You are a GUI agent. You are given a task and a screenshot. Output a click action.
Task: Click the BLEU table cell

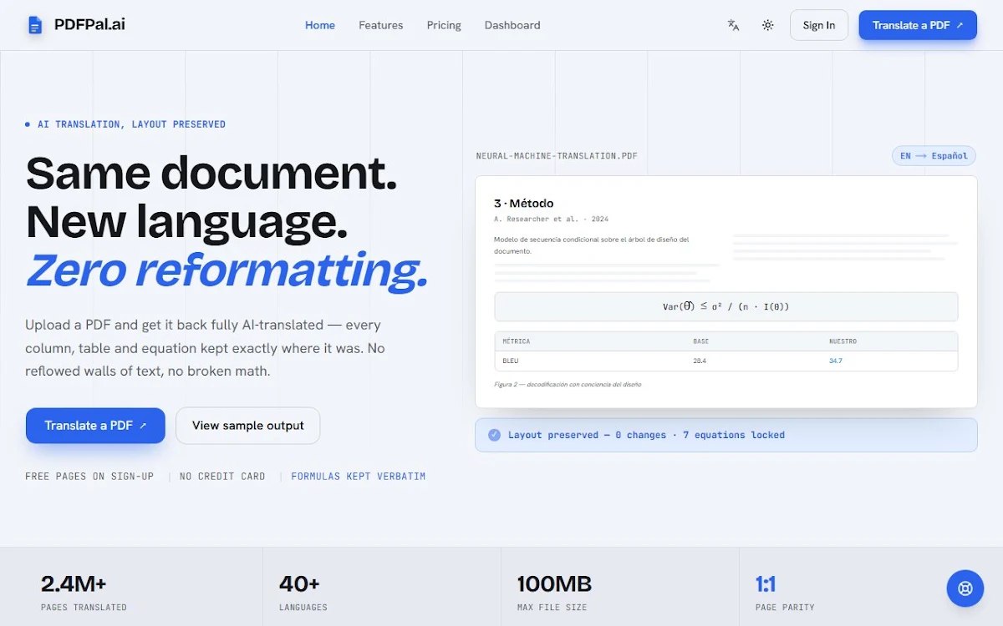(x=511, y=361)
